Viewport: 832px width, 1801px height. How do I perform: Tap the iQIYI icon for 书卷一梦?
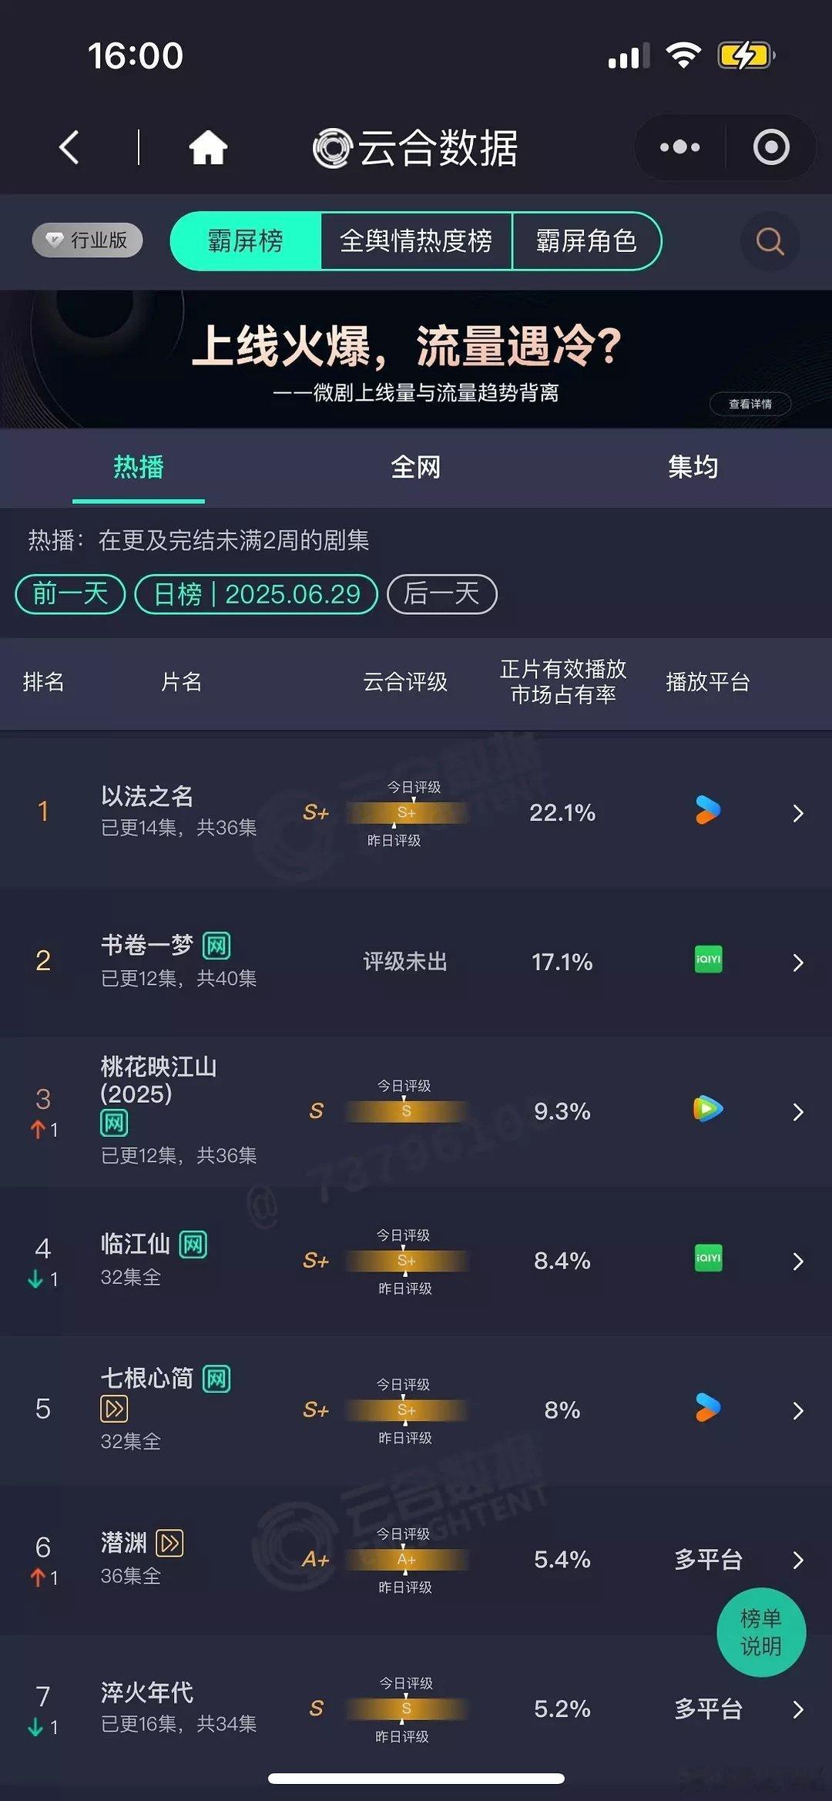pos(708,959)
